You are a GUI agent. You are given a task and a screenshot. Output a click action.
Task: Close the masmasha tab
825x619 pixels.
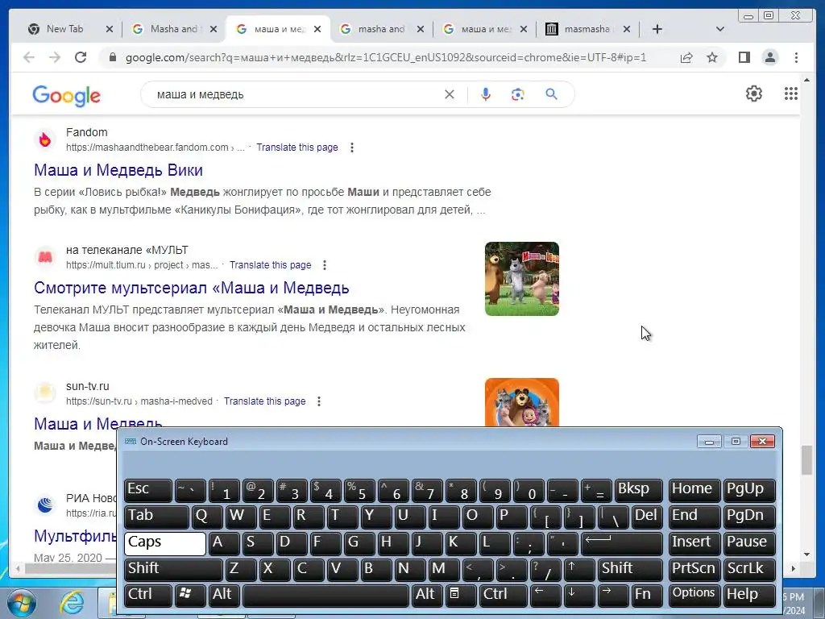tap(627, 29)
